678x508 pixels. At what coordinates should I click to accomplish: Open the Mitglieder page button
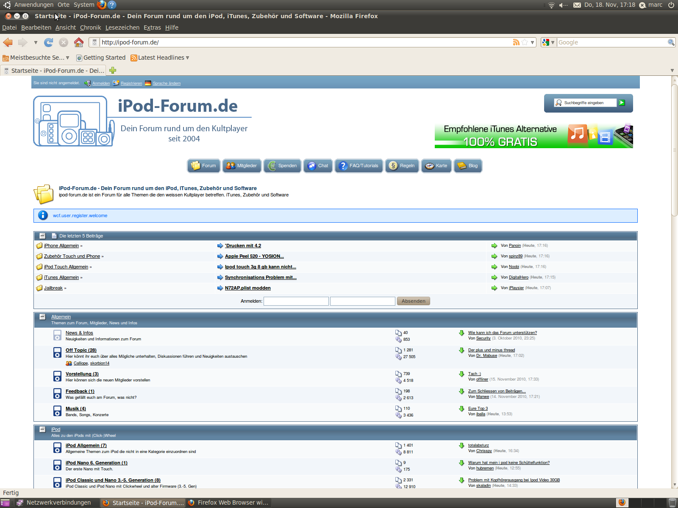(242, 166)
